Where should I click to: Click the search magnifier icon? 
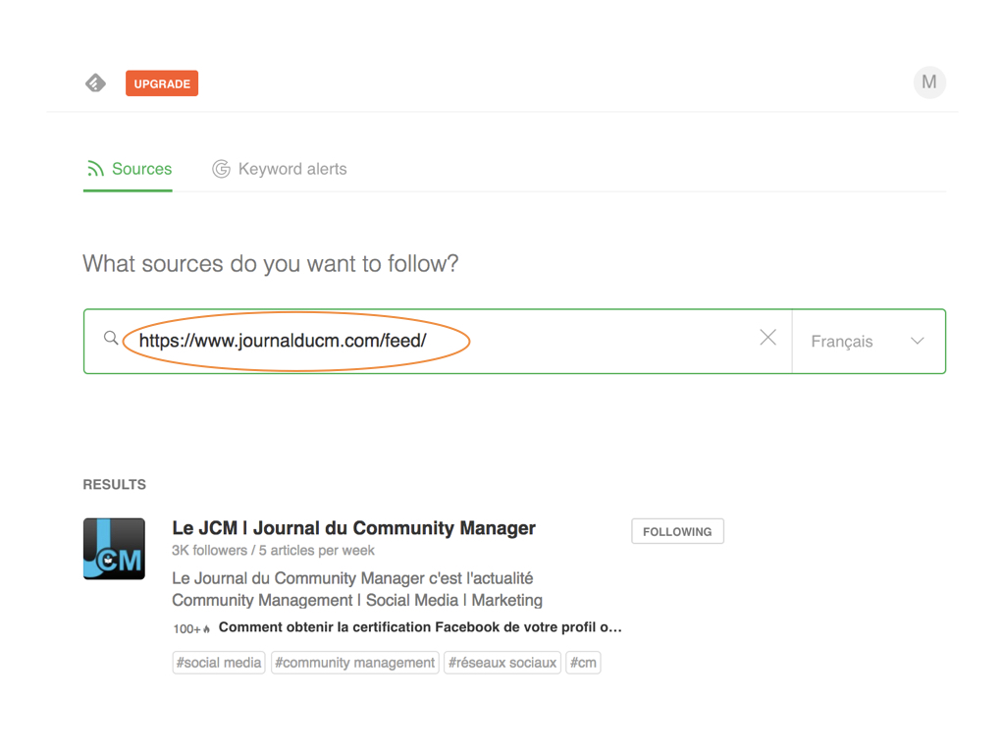(111, 338)
